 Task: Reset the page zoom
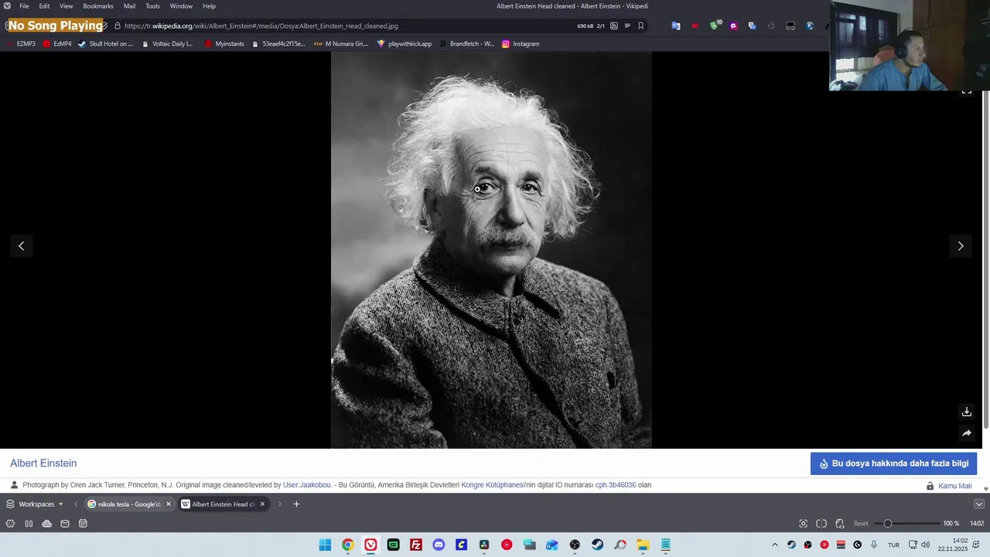[x=861, y=524]
